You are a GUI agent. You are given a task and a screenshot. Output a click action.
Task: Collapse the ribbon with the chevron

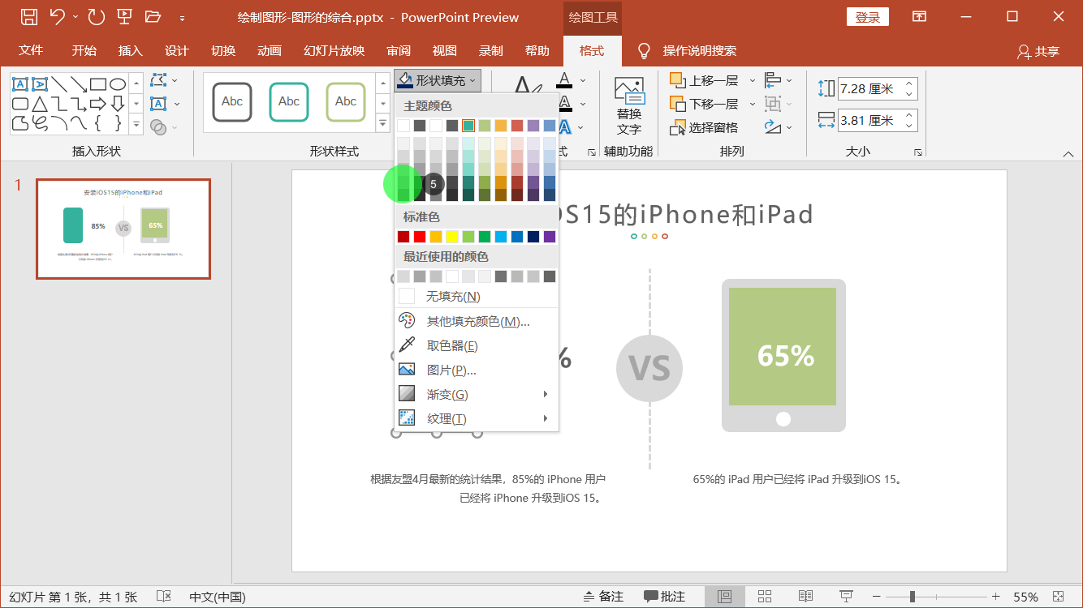click(1068, 154)
